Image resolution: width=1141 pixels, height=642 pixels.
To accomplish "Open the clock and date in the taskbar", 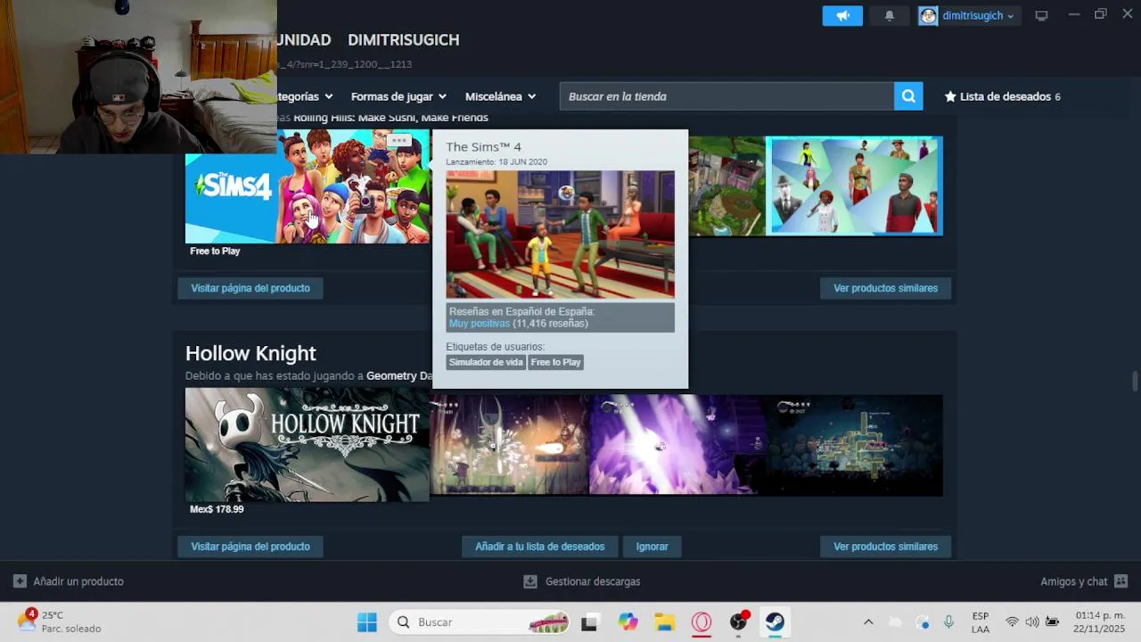I will click(1099, 622).
